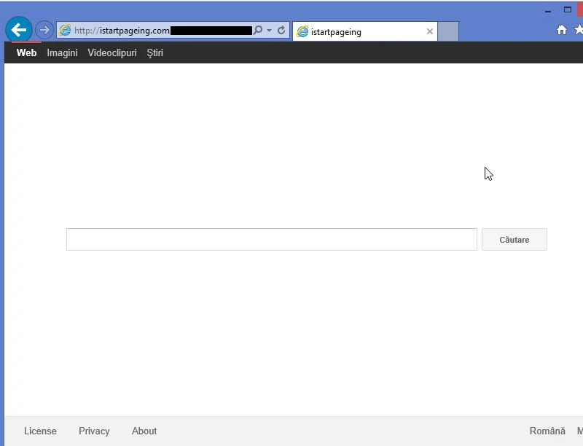Open the Română language link

tap(547, 431)
